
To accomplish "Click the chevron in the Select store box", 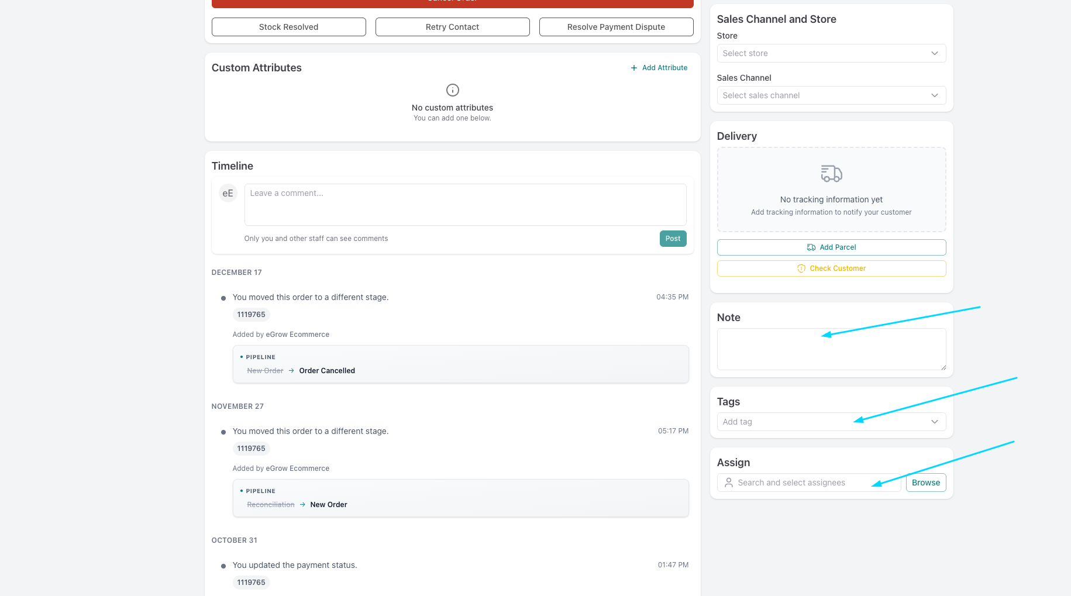I will point(935,53).
